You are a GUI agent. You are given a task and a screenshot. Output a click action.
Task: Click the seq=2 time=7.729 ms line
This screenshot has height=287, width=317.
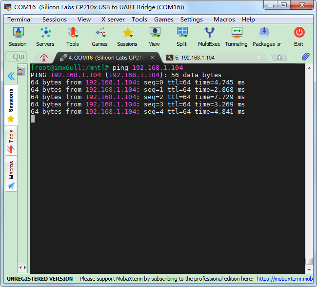138,97
